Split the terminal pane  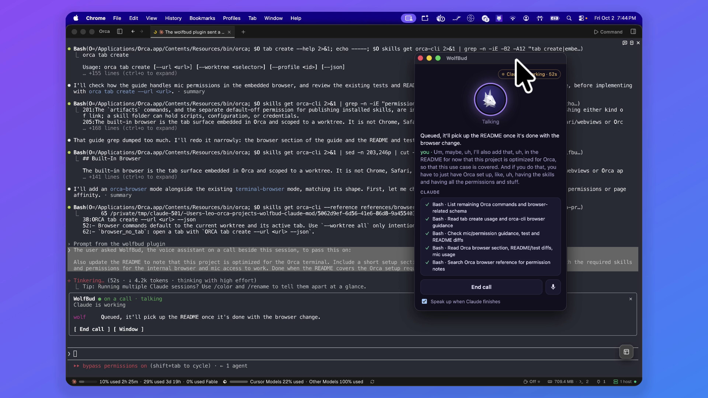point(632,43)
